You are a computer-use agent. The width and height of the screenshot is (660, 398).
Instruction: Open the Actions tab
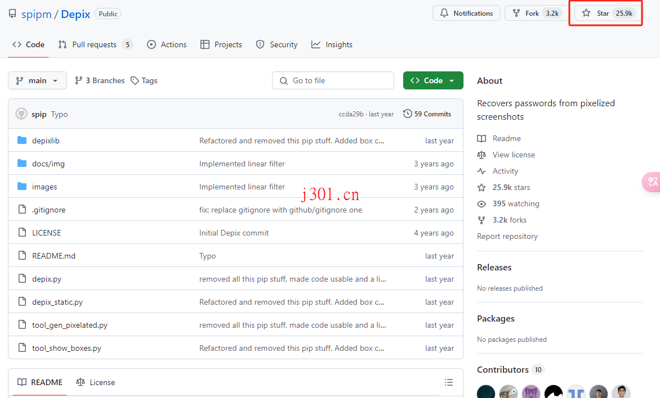167,44
